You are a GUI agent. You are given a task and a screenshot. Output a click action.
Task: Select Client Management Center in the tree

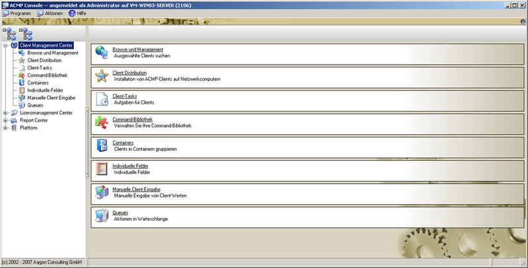46,45
